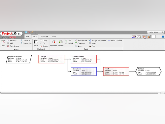Click the scrollbar left arrow
The width and height of the screenshot is (165, 124).
[x=162, y=93]
